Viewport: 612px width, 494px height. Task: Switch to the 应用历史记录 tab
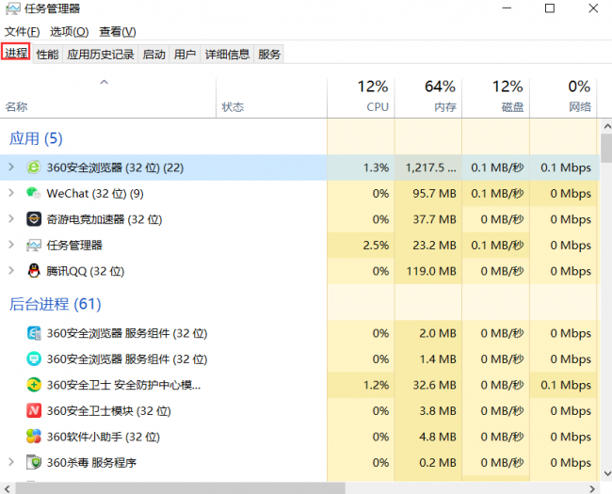[x=101, y=55]
